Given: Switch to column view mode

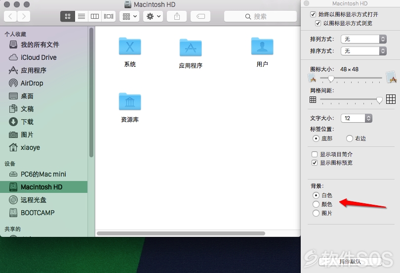Looking at the screenshot, I should [95, 17].
